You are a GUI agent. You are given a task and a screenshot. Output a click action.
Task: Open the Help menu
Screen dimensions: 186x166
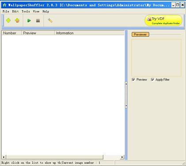(x=46, y=12)
